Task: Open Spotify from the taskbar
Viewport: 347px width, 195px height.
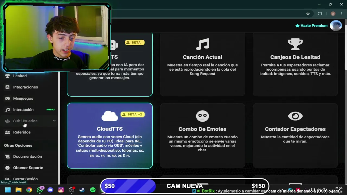Action: tap(93, 190)
